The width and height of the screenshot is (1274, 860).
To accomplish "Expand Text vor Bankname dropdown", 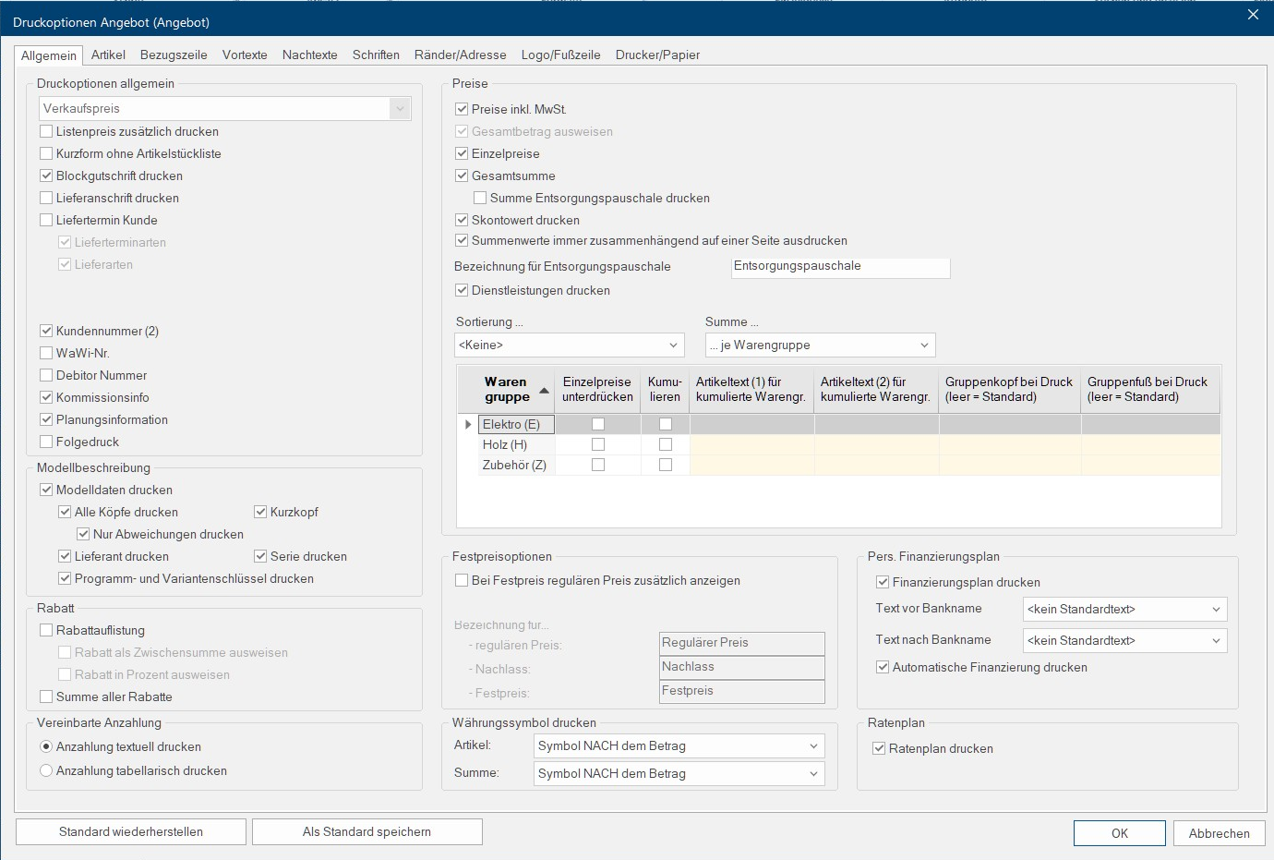I will coord(1125,610).
